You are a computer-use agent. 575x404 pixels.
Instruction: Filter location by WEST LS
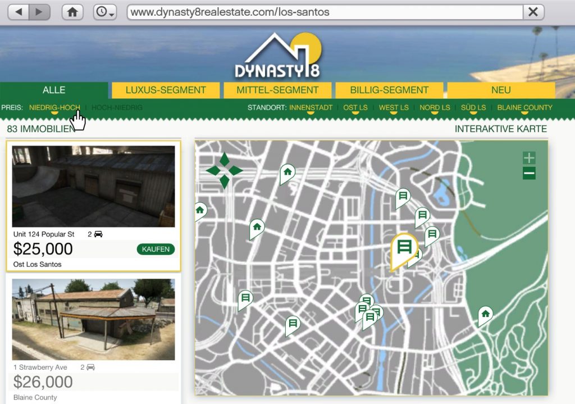pos(394,107)
